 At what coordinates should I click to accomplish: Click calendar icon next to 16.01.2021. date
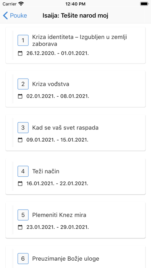(20, 184)
